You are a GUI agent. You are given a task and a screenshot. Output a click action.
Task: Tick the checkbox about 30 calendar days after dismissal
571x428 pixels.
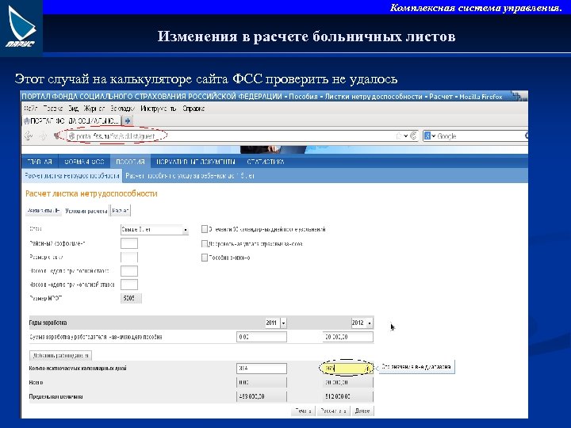(x=205, y=229)
